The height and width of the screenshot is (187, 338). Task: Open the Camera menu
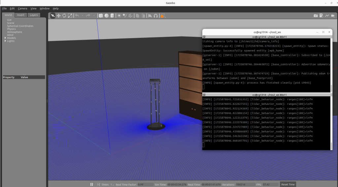click(x=22, y=9)
